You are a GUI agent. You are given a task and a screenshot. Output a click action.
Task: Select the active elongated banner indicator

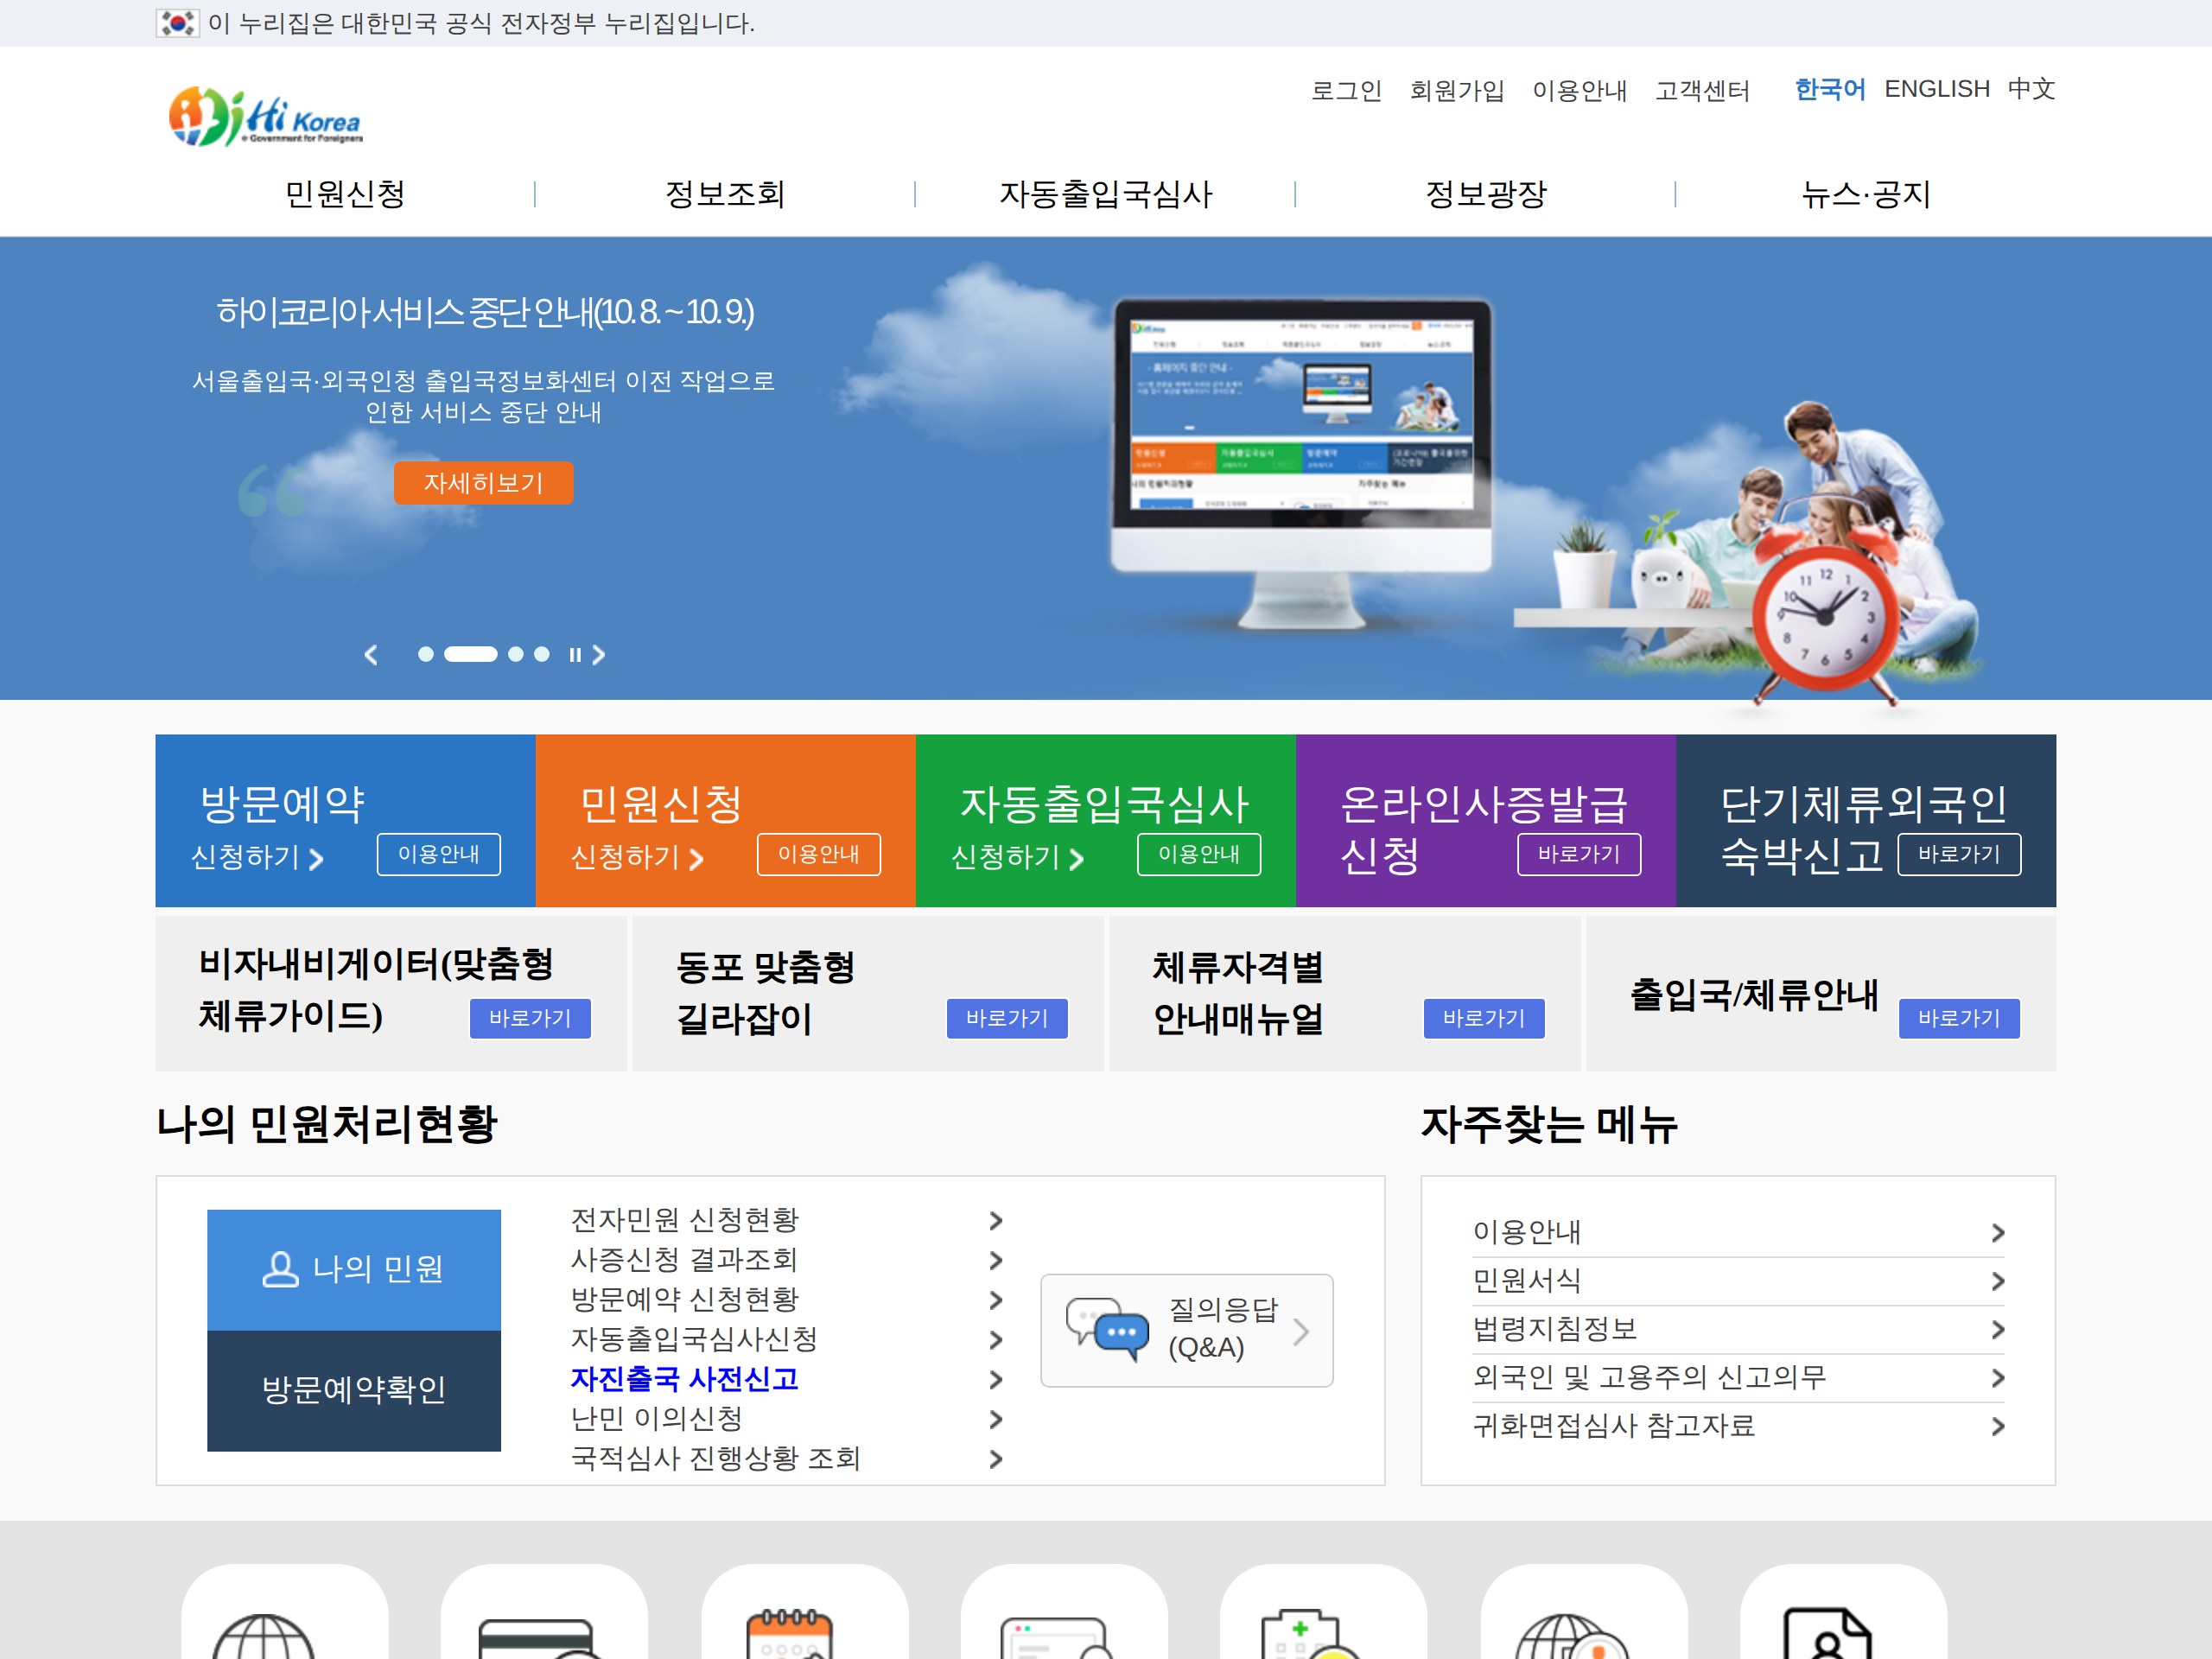(471, 654)
